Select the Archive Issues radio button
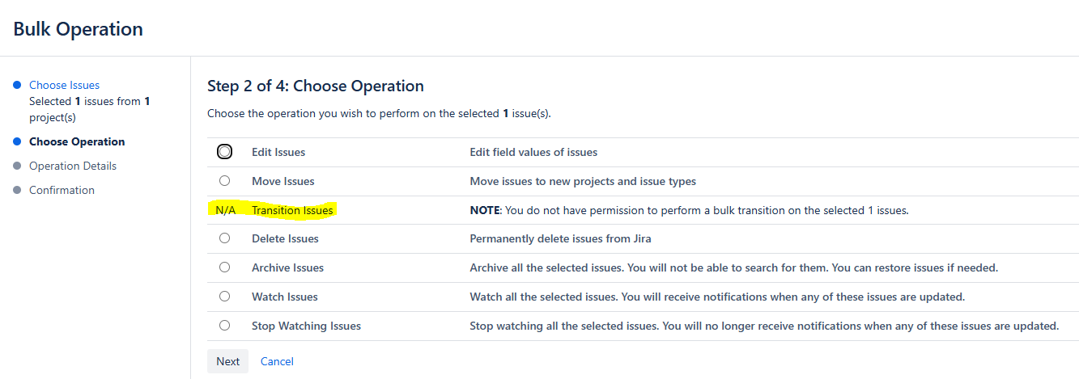The height and width of the screenshot is (379, 1079). click(224, 267)
